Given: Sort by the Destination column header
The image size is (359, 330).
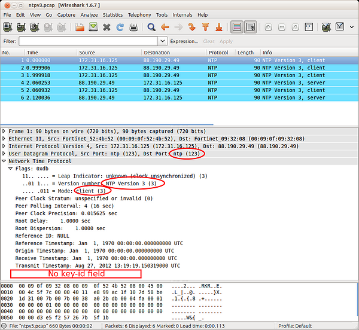Looking at the screenshot, I should coord(174,53).
